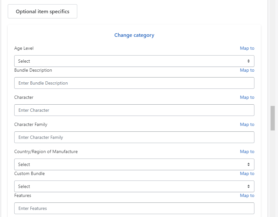Screen dimensions: 278x217
Task: Click Map to beside Age Level
Action: [x=247, y=48]
